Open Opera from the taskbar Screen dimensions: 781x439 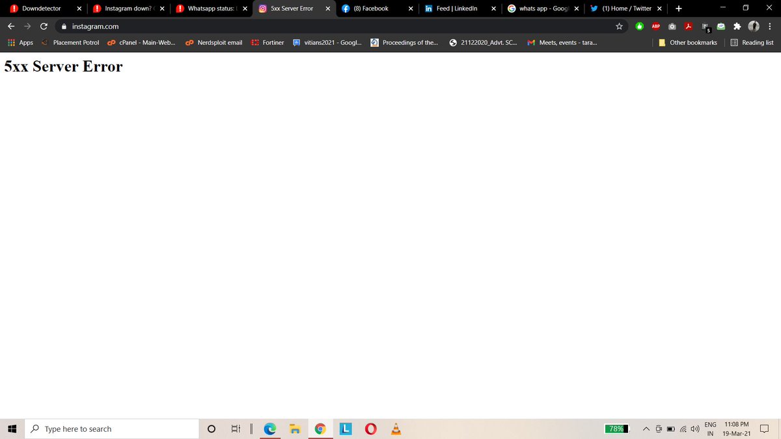(370, 429)
